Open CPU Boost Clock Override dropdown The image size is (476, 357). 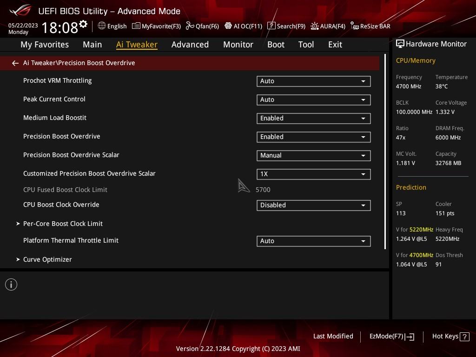[314, 205]
